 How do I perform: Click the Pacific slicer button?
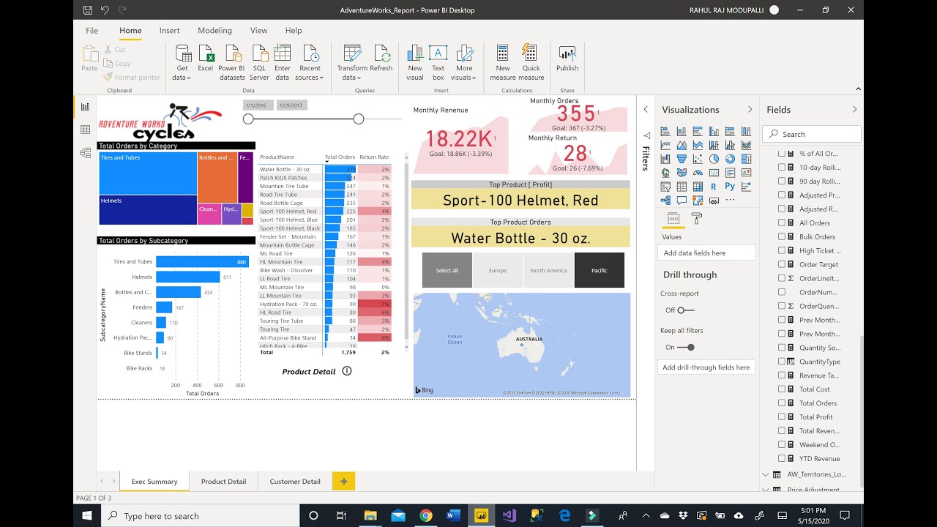(600, 270)
